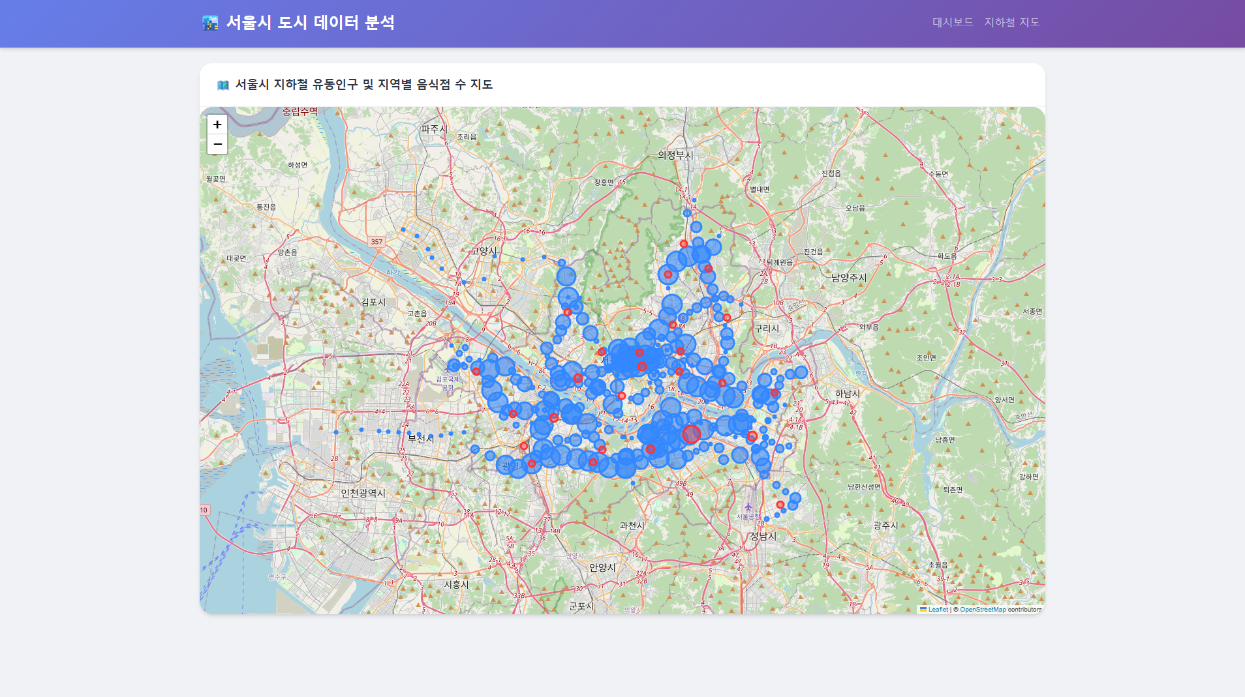Click the 과천시 label on the map

(x=632, y=526)
